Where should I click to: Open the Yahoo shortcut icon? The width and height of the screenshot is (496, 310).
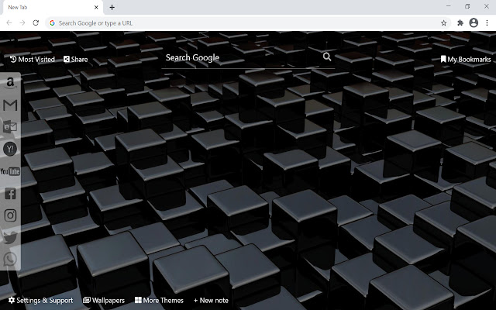pyautogui.click(x=10, y=149)
